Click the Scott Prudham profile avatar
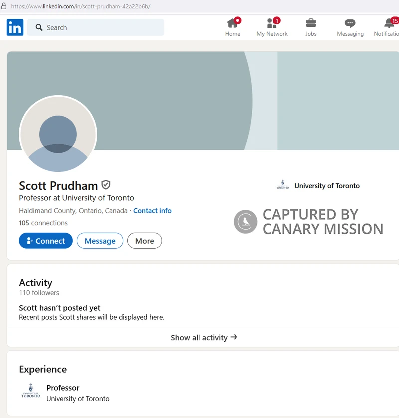Screen dimensions: 399x418 [x=58, y=134]
